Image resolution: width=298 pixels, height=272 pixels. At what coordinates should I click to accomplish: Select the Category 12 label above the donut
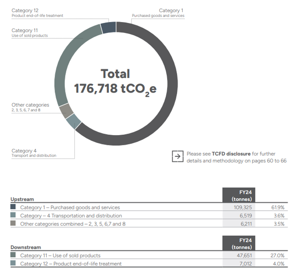[37, 12]
